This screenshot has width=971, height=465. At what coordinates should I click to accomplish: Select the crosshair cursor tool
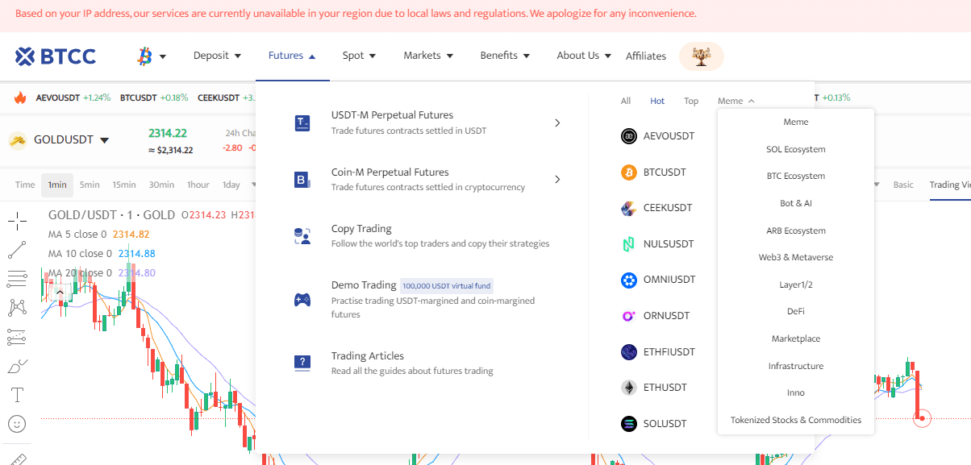pos(17,221)
